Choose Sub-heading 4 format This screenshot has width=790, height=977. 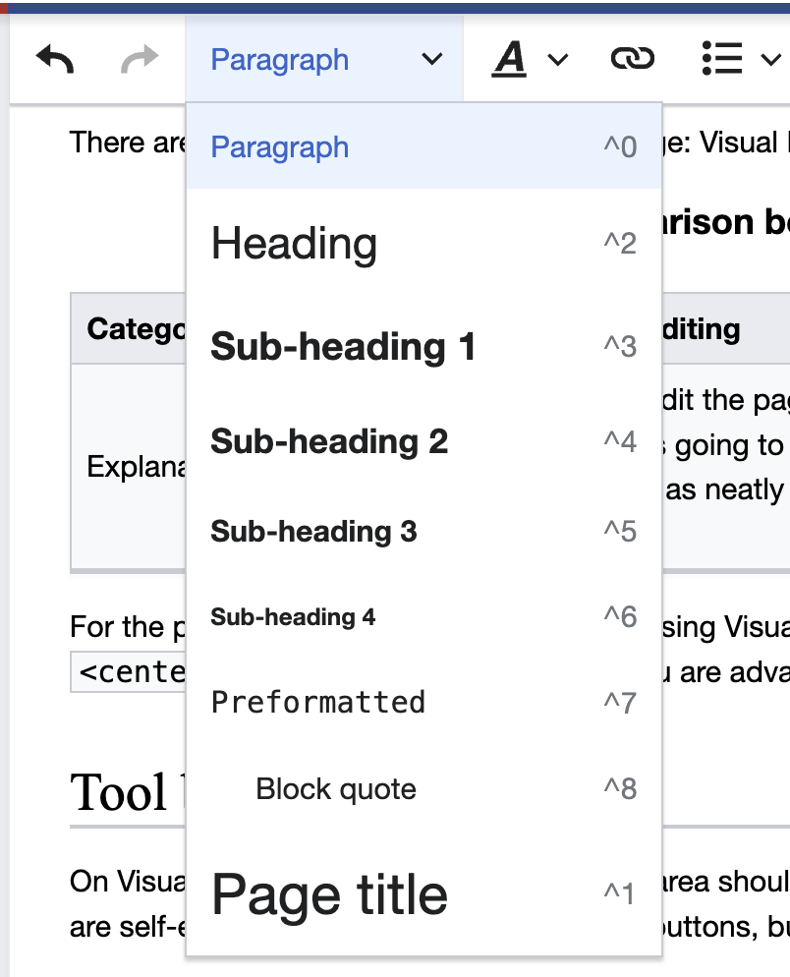[x=293, y=617]
